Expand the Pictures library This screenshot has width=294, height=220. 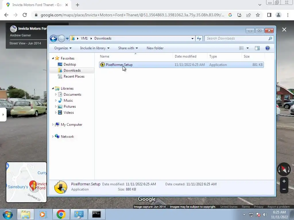pos(56,107)
